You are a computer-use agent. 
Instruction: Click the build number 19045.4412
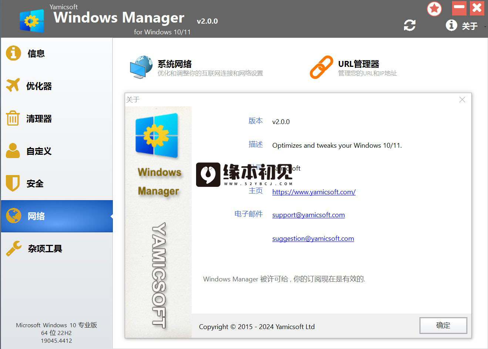pyautogui.click(x=56, y=341)
